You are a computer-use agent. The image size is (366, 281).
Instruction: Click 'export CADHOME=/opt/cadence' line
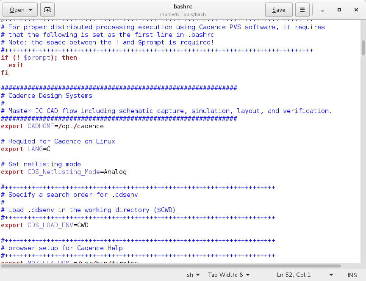coord(52,126)
